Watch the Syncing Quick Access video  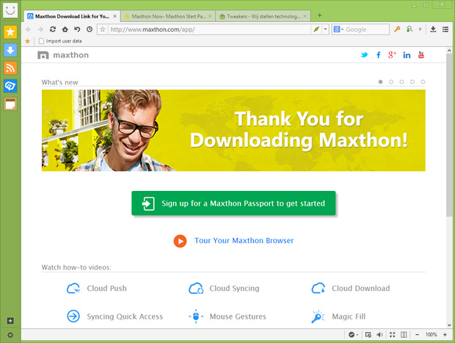[115, 317]
